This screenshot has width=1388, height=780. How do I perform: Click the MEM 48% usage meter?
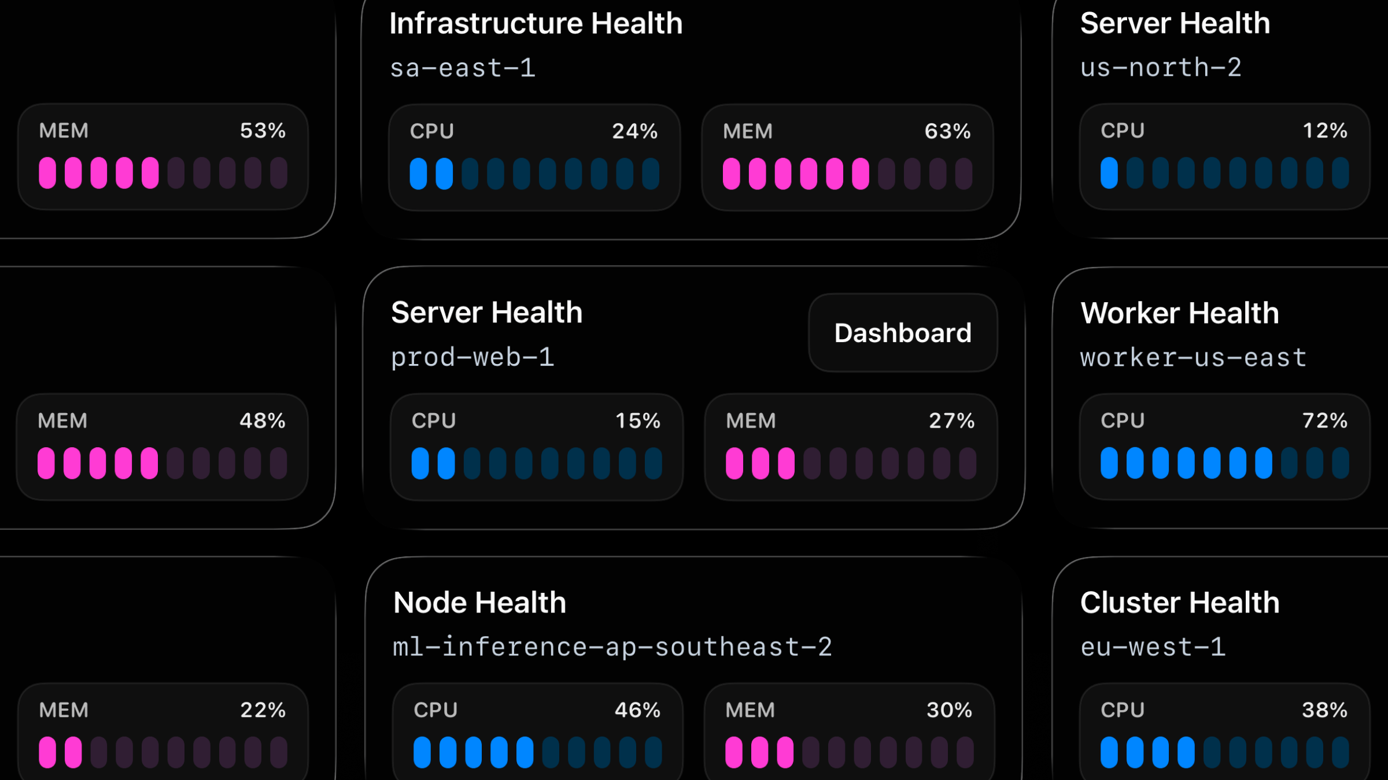coord(162,447)
